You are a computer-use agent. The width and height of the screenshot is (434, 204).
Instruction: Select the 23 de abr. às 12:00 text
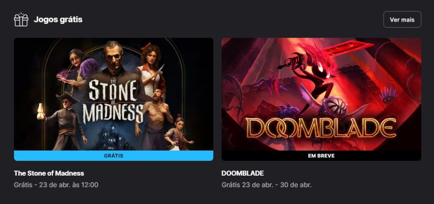[69, 184]
